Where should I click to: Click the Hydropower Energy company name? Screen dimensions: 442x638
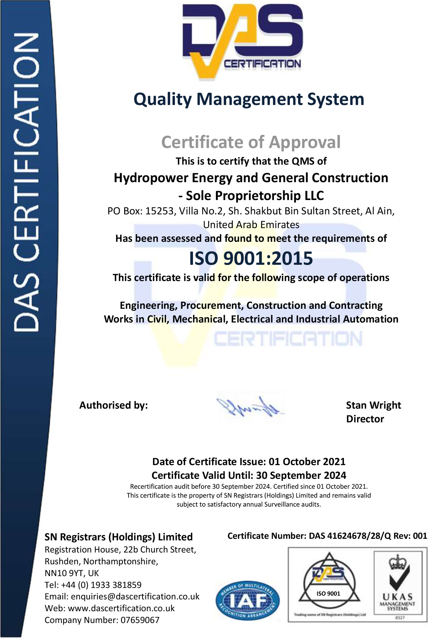pyautogui.click(x=251, y=178)
